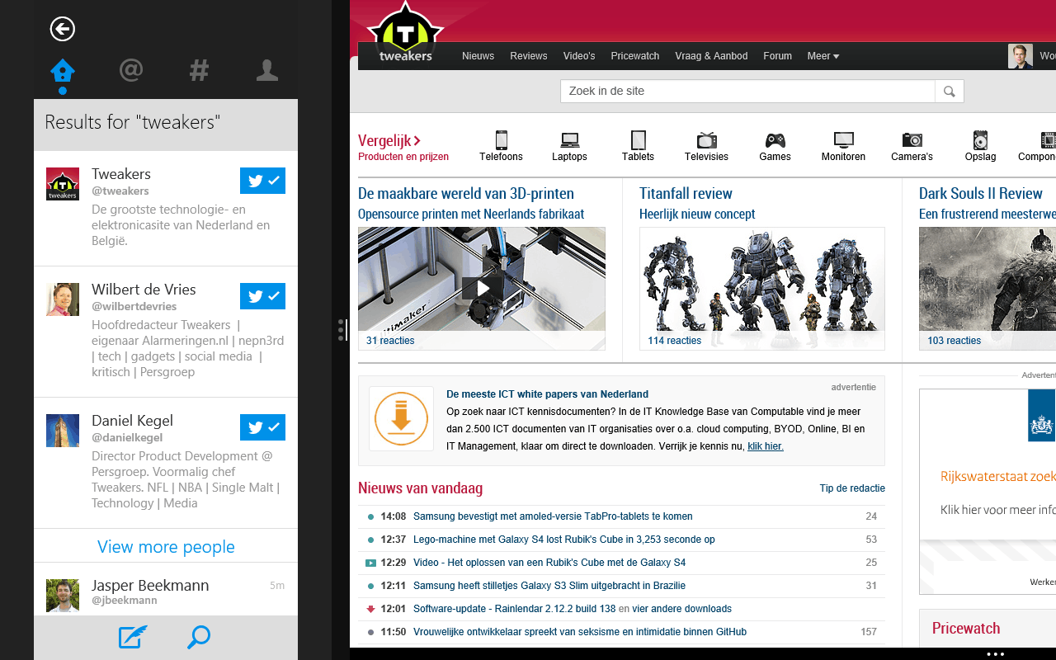Select the Tablets category icon
Image resolution: width=1056 pixels, height=660 pixels.
638,140
